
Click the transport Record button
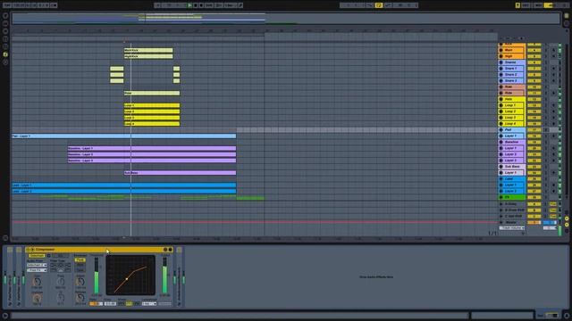[x=201, y=5]
